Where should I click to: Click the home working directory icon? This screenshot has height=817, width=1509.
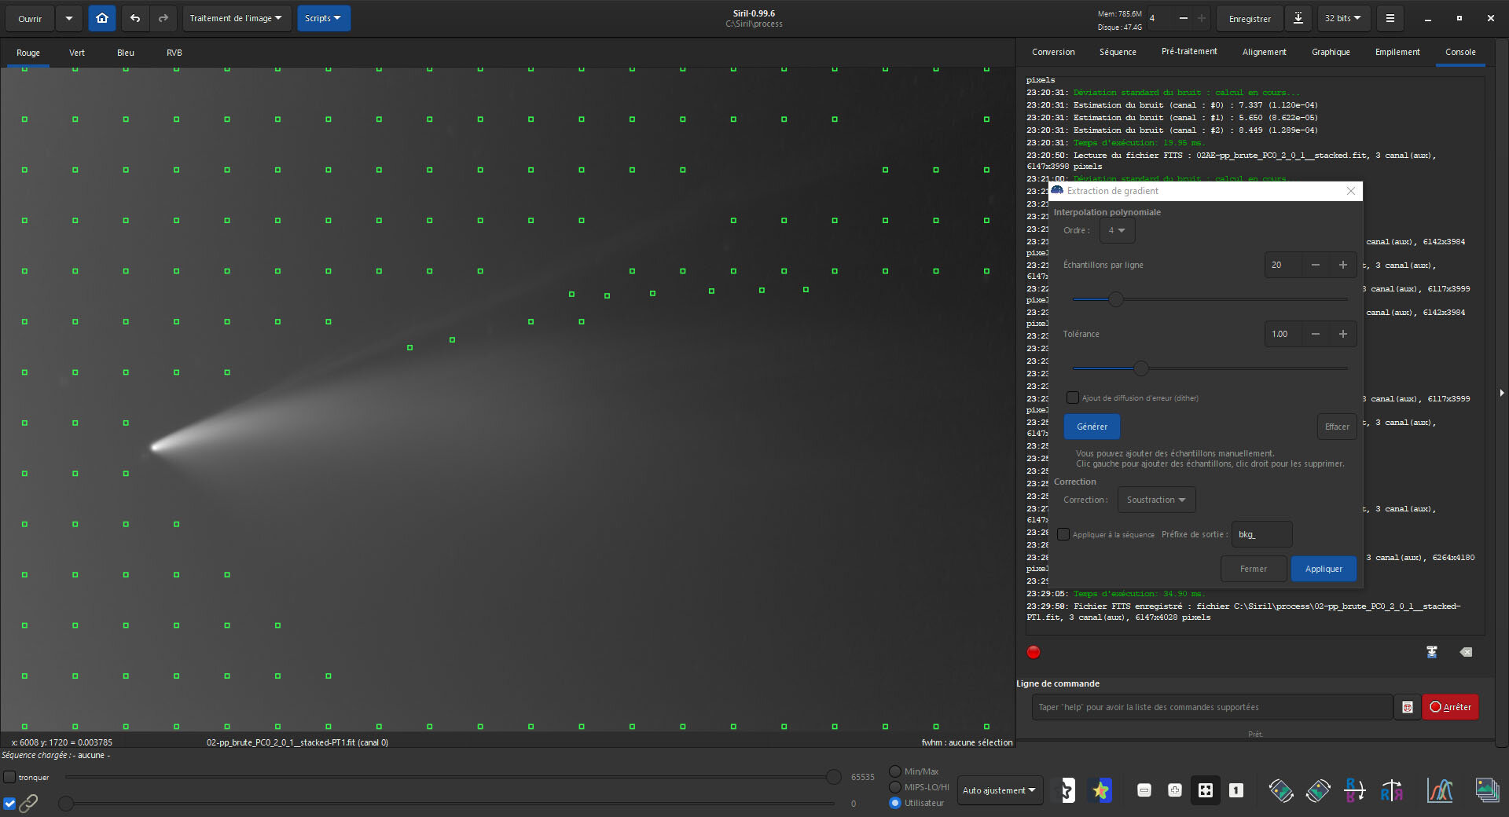tap(102, 18)
